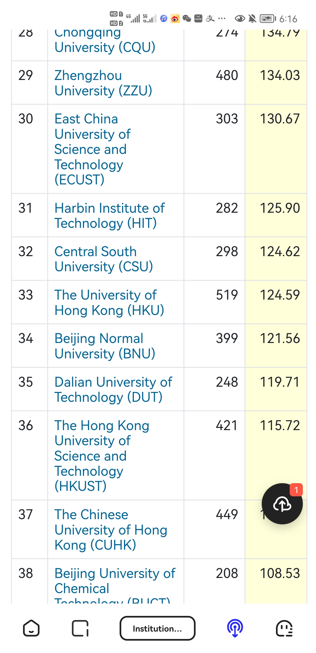Tap the Weibo notification icon in status bar
This screenshot has width=316, height=653.
pos(175,19)
